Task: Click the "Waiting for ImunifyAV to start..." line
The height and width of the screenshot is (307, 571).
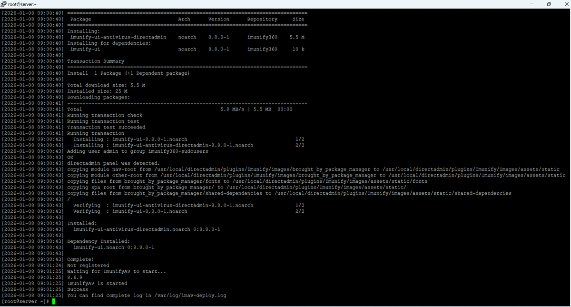Action: click(117, 271)
